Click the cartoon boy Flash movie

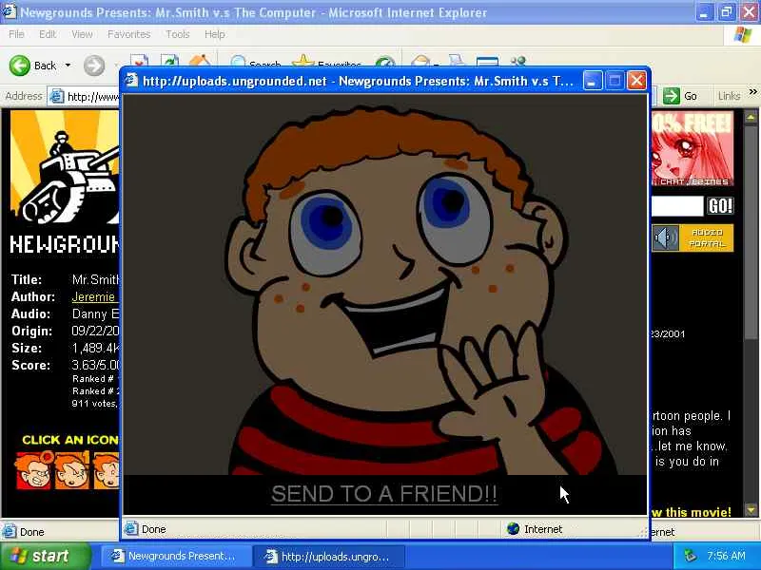click(x=385, y=284)
